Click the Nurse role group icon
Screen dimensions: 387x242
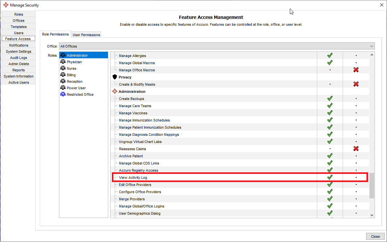pyautogui.click(x=63, y=68)
